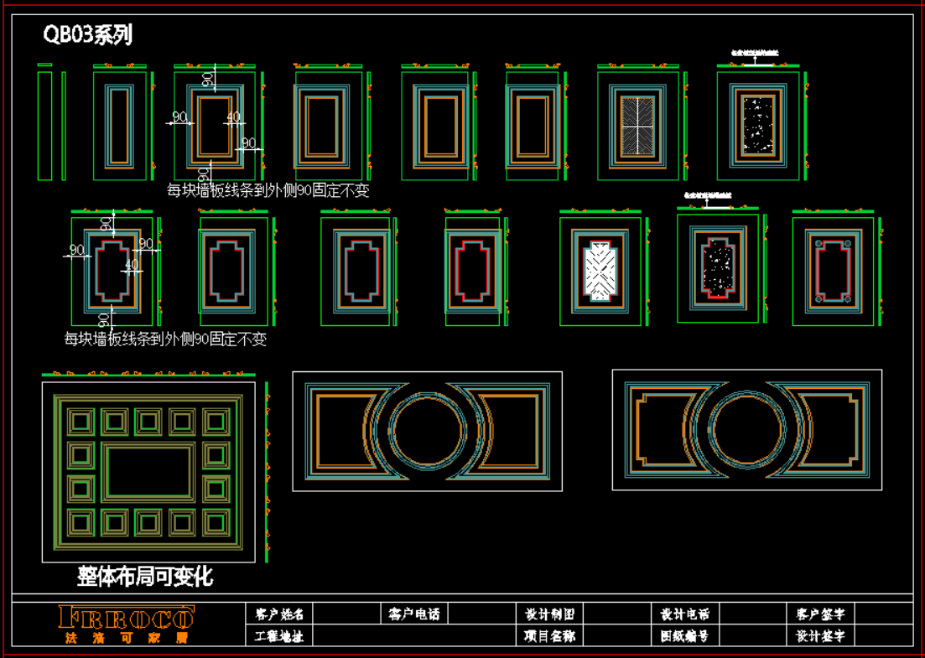Image resolution: width=925 pixels, height=658 pixels.
Task: Click the 客户电话 label cell
Action: click(x=414, y=614)
